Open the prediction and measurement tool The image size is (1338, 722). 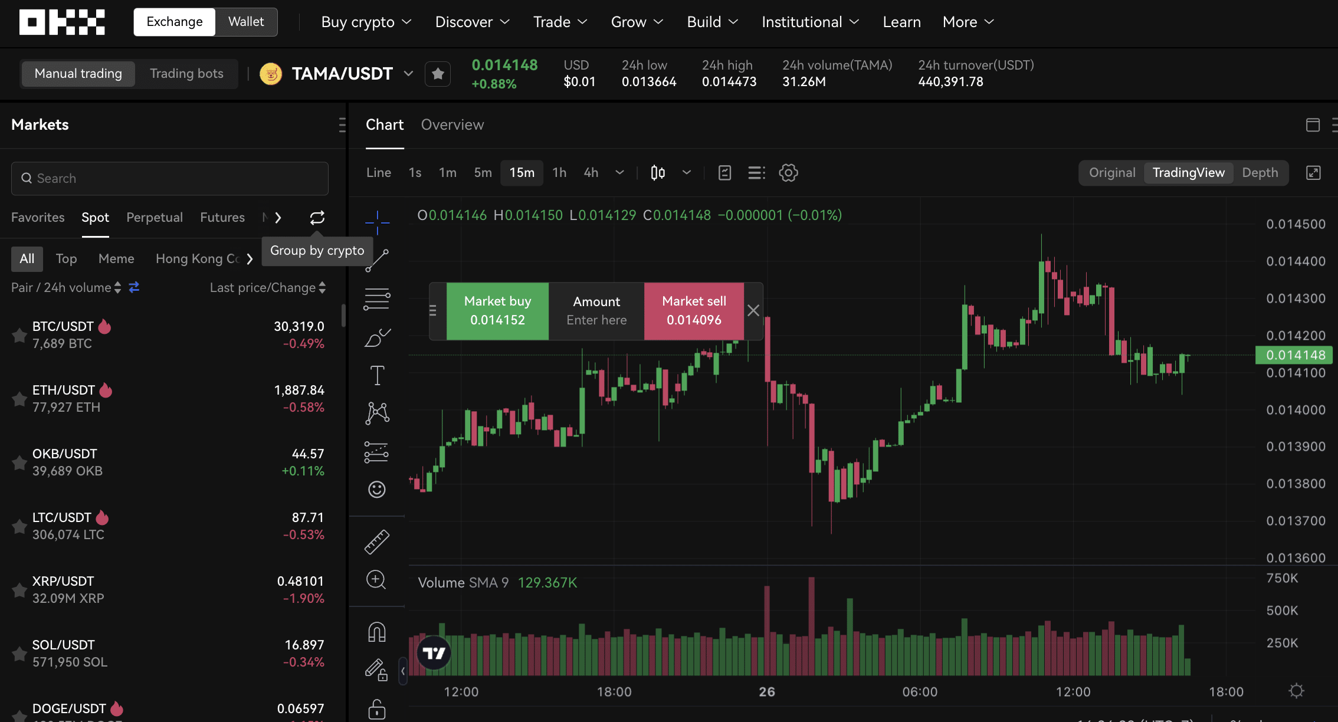click(x=376, y=452)
